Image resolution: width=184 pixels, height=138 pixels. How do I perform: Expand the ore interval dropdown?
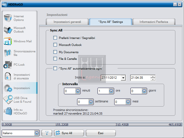pos(111,91)
